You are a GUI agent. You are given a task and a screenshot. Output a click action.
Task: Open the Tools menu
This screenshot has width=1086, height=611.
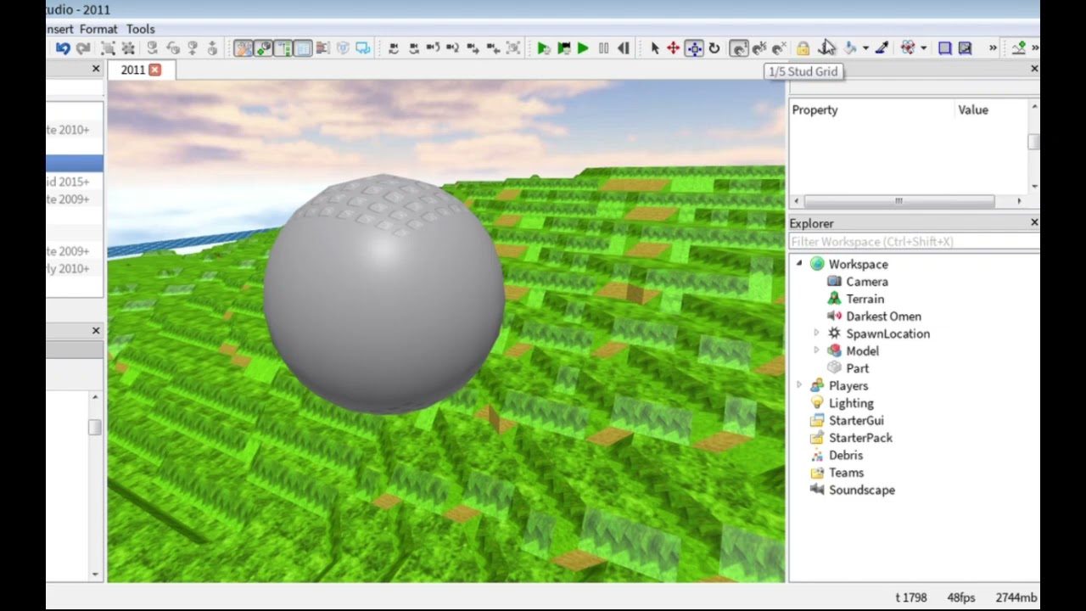click(x=141, y=29)
